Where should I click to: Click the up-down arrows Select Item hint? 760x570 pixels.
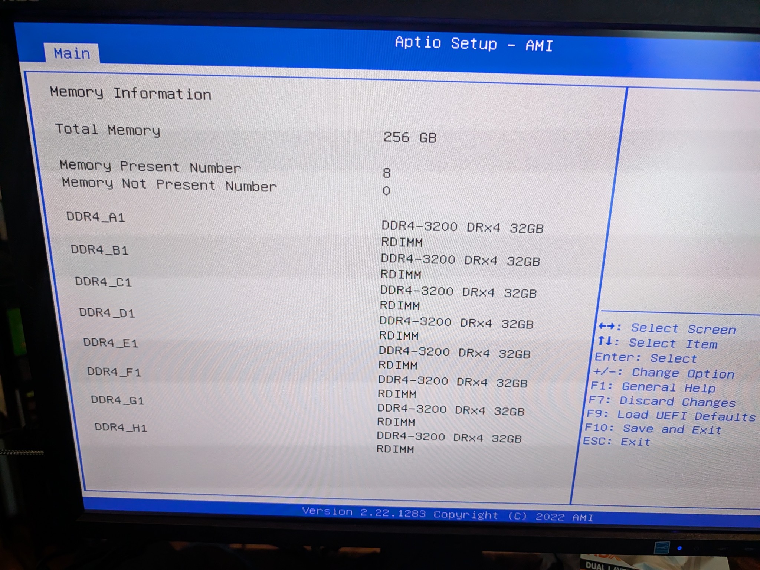657,343
